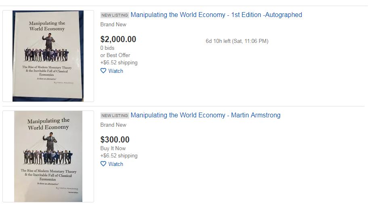Click the Watch text on the Autographed listing

pyautogui.click(x=116, y=71)
